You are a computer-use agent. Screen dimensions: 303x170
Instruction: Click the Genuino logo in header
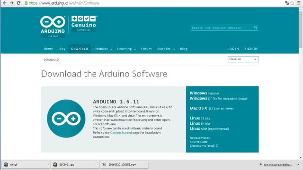click(x=84, y=24)
